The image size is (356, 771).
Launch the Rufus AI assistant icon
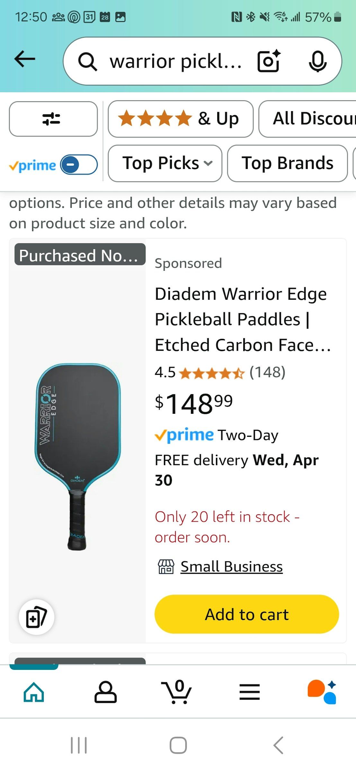[x=322, y=692]
